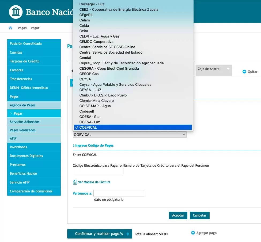This screenshot has width=261, height=242.
Task: Choose CESOP Gas option
Action: (133, 74)
